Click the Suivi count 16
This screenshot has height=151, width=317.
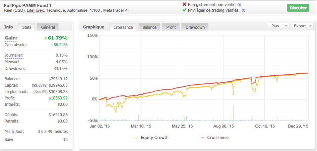pyautogui.click(x=65, y=140)
